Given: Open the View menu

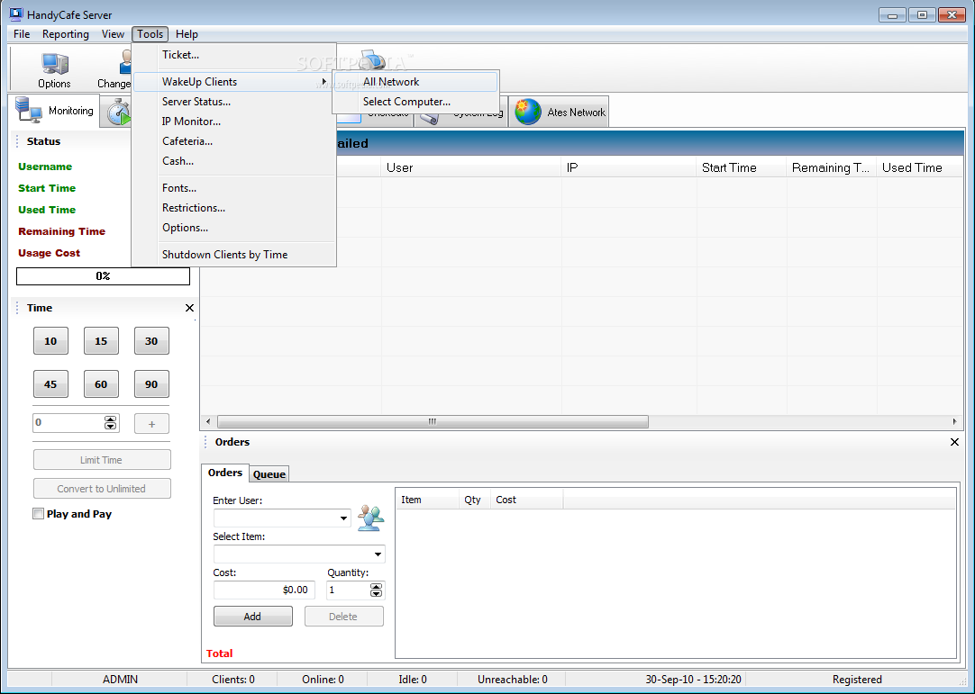Looking at the screenshot, I should pos(113,34).
